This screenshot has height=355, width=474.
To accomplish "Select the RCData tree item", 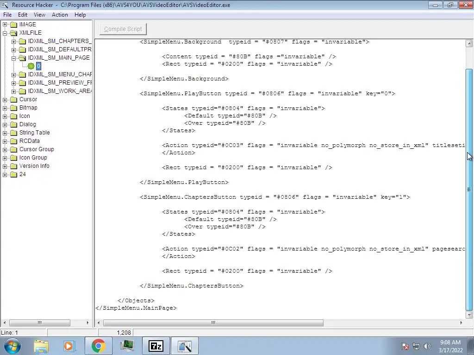I will pyautogui.click(x=29, y=141).
